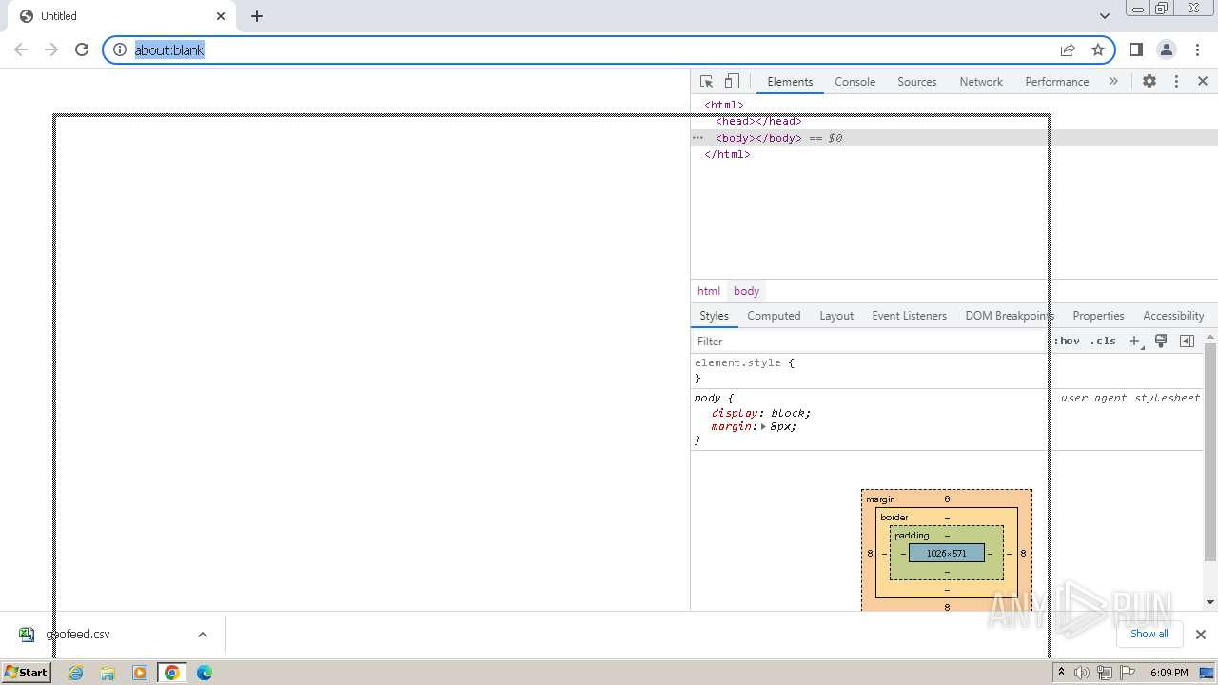Screen dimensions: 1218x685
Task: Reload the page
Action: pos(82,49)
